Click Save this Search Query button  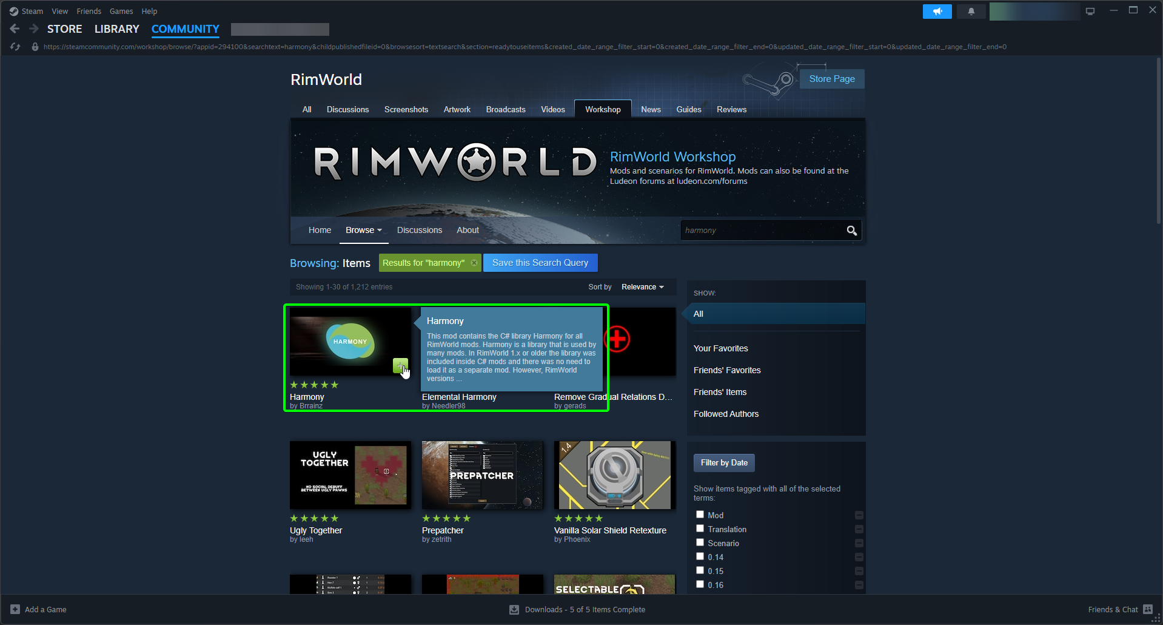click(540, 263)
